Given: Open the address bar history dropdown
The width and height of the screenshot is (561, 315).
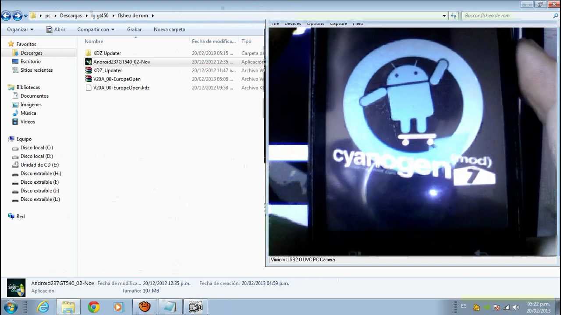Looking at the screenshot, I should pyautogui.click(x=444, y=16).
